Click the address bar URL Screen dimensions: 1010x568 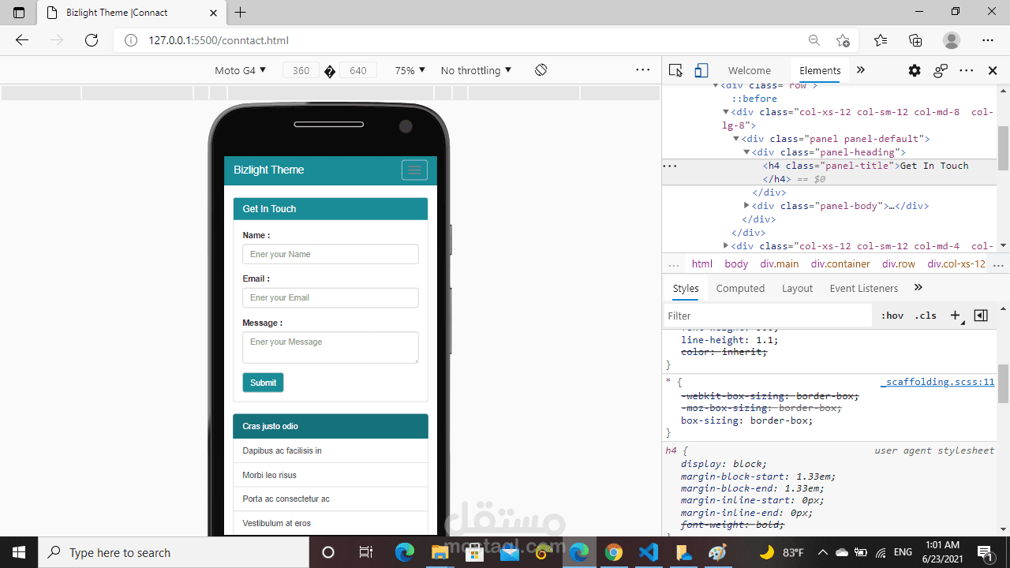pos(219,40)
